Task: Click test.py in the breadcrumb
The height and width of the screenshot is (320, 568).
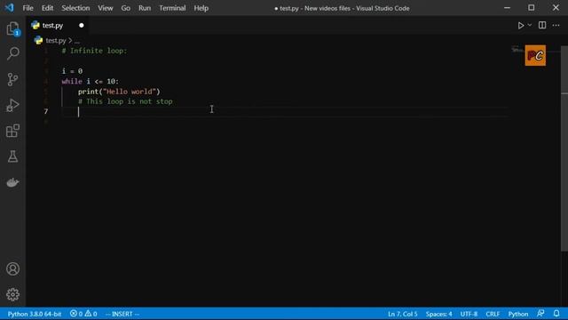Action: pyautogui.click(x=55, y=41)
